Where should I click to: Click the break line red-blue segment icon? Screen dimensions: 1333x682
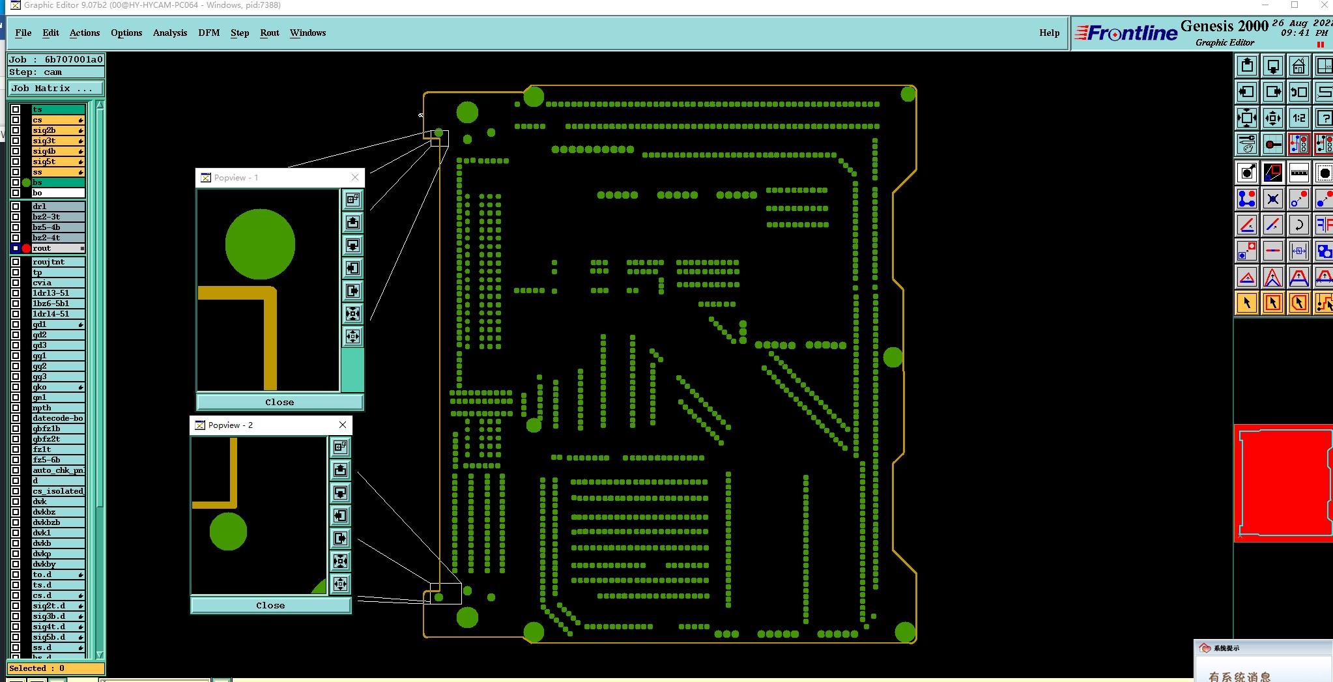point(1273,251)
